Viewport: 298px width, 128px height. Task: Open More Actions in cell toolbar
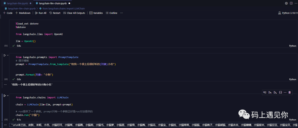pyautogui.click(x=285, y=92)
